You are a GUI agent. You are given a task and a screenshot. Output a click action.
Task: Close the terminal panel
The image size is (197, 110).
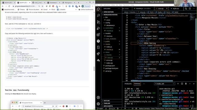pyautogui.click(x=194, y=84)
